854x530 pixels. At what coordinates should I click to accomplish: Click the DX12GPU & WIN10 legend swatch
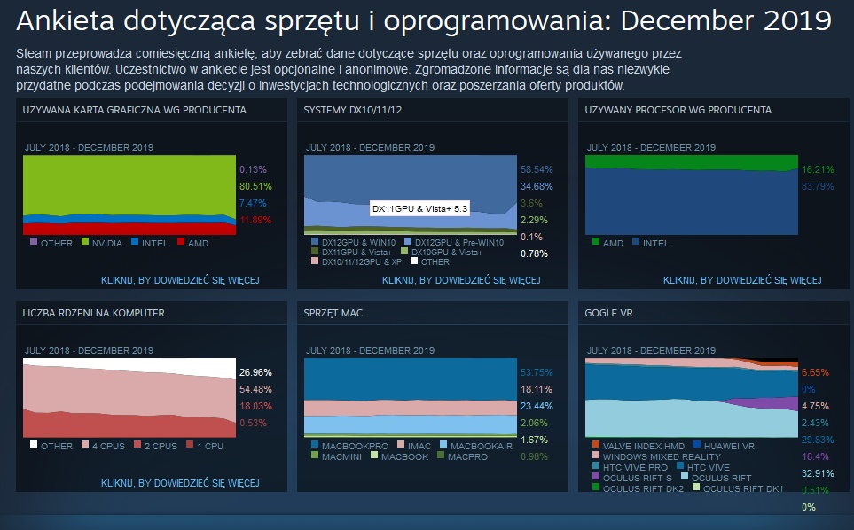point(315,241)
